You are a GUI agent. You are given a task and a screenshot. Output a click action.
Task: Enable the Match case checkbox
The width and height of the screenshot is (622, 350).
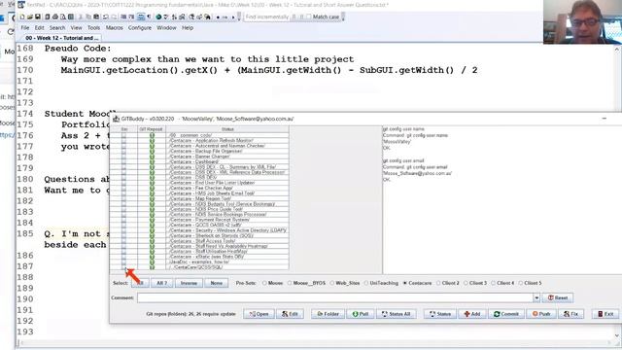tap(309, 17)
